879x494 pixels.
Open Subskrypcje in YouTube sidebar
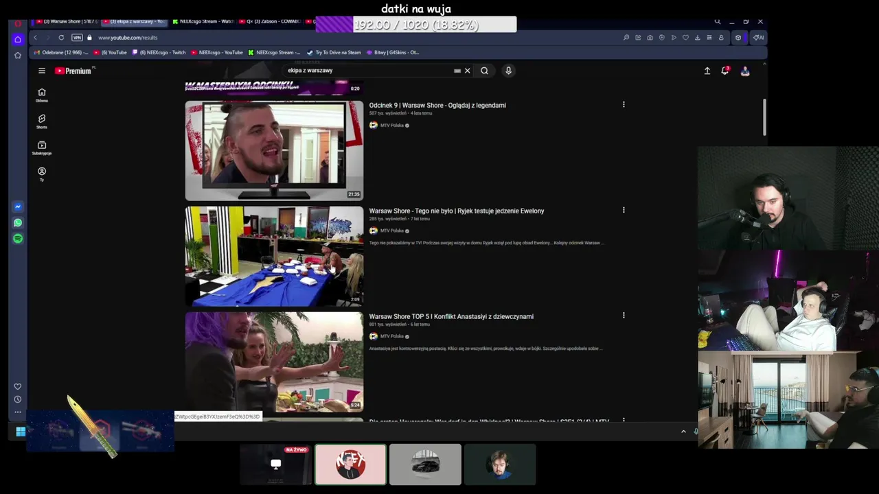[42, 148]
